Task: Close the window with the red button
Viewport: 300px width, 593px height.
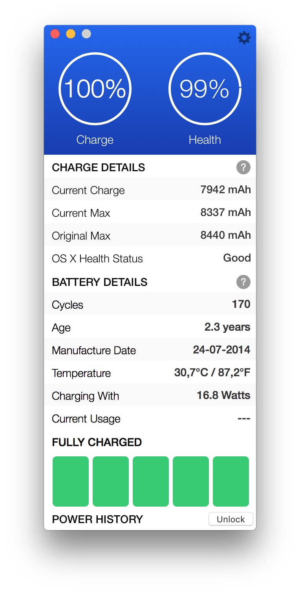Action: [x=55, y=34]
